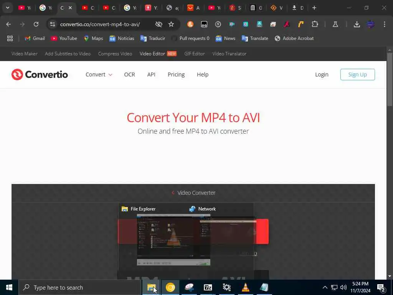
Task: Click the yellow Chrome icon on taskbar
Action: 170,287
